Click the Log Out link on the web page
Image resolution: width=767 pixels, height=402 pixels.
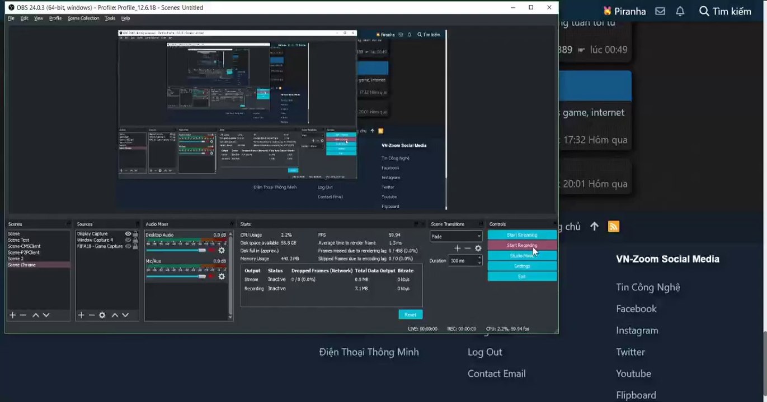[485, 352]
